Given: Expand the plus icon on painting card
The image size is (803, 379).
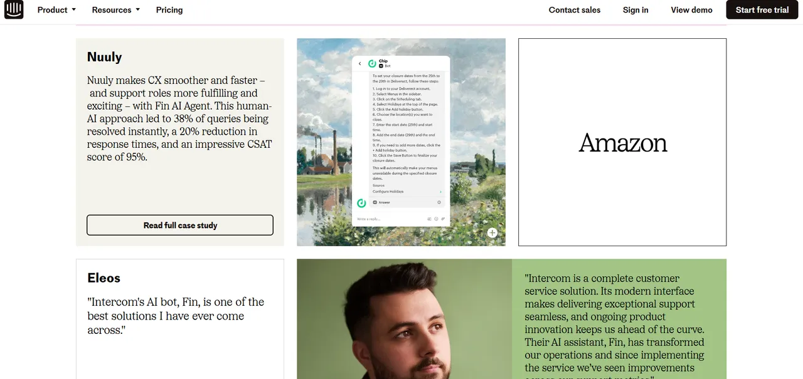Looking at the screenshot, I should pyautogui.click(x=492, y=233).
